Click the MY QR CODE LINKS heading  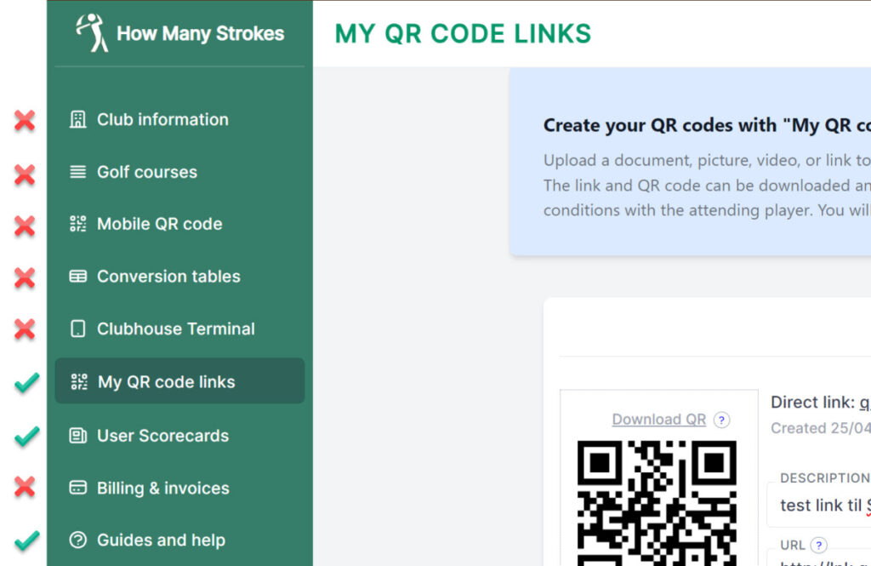coord(463,33)
